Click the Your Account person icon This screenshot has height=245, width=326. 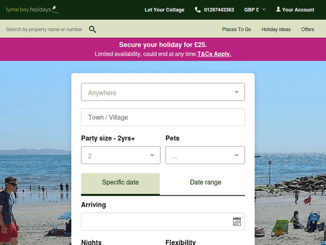[278, 9]
